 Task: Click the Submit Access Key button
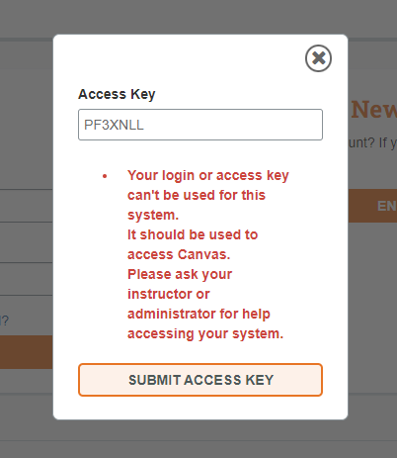(x=200, y=380)
